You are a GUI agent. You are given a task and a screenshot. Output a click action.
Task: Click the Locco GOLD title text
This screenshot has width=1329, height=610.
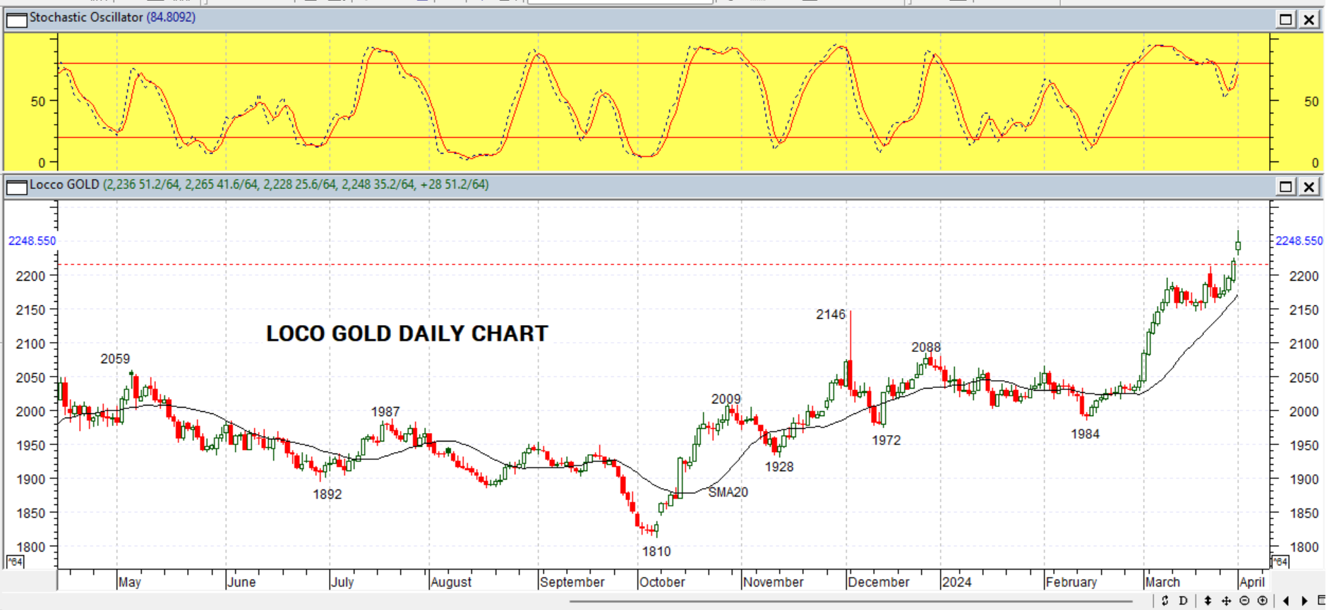(x=64, y=185)
